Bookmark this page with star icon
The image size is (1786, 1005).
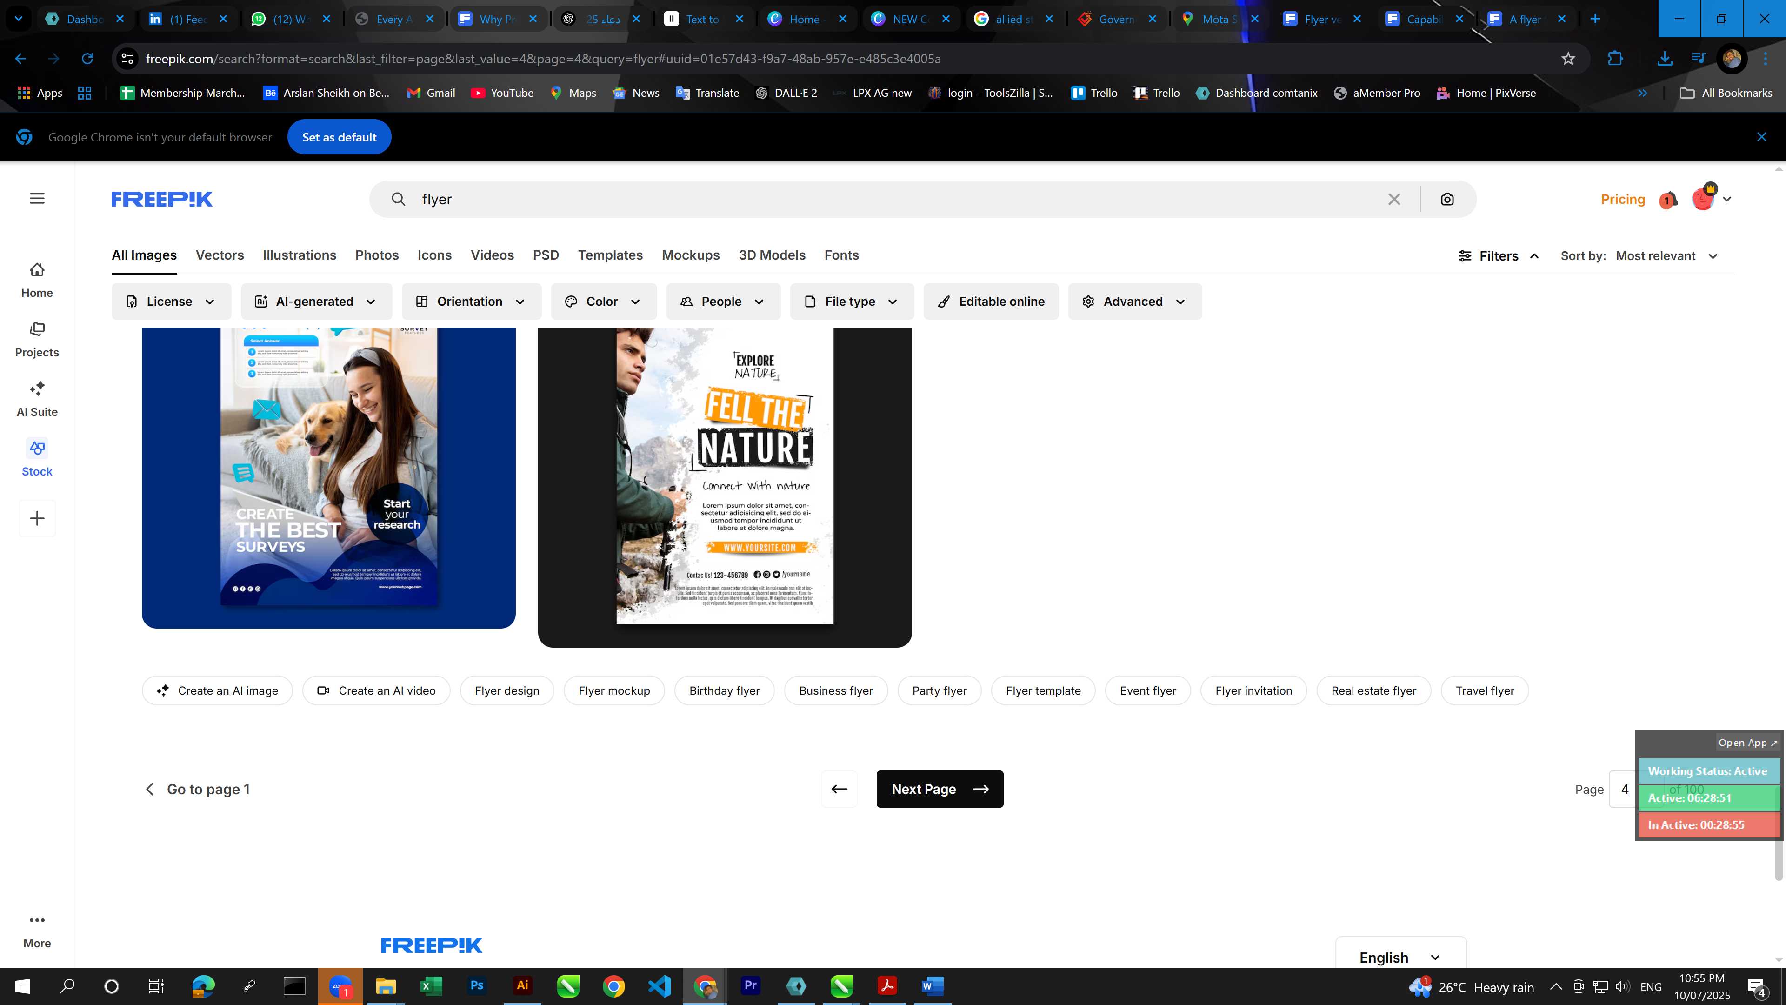[x=1568, y=59]
